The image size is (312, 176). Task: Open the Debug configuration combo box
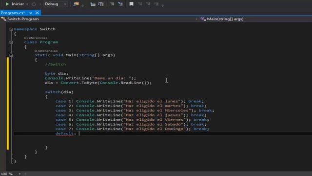point(55,4)
